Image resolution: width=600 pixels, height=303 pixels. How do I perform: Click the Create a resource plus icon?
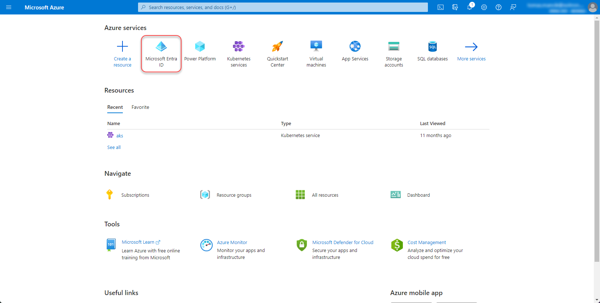pyautogui.click(x=122, y=47)
